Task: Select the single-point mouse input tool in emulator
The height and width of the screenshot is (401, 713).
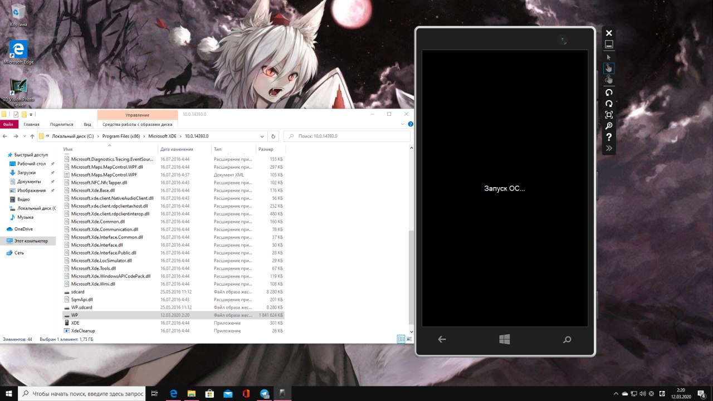Action: coord(609,57)
